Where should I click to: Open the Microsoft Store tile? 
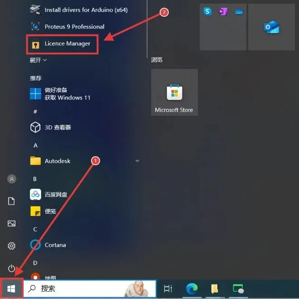pos(174,92)
